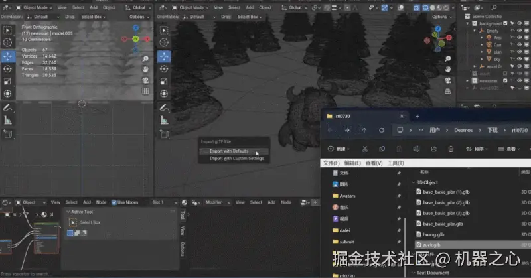Click the refresh button in File Explorer

(x=382, y=130)
